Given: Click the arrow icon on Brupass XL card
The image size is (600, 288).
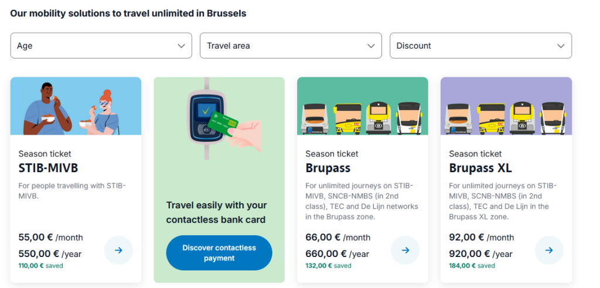Looking at the screenshot, I should coord(549,251).
